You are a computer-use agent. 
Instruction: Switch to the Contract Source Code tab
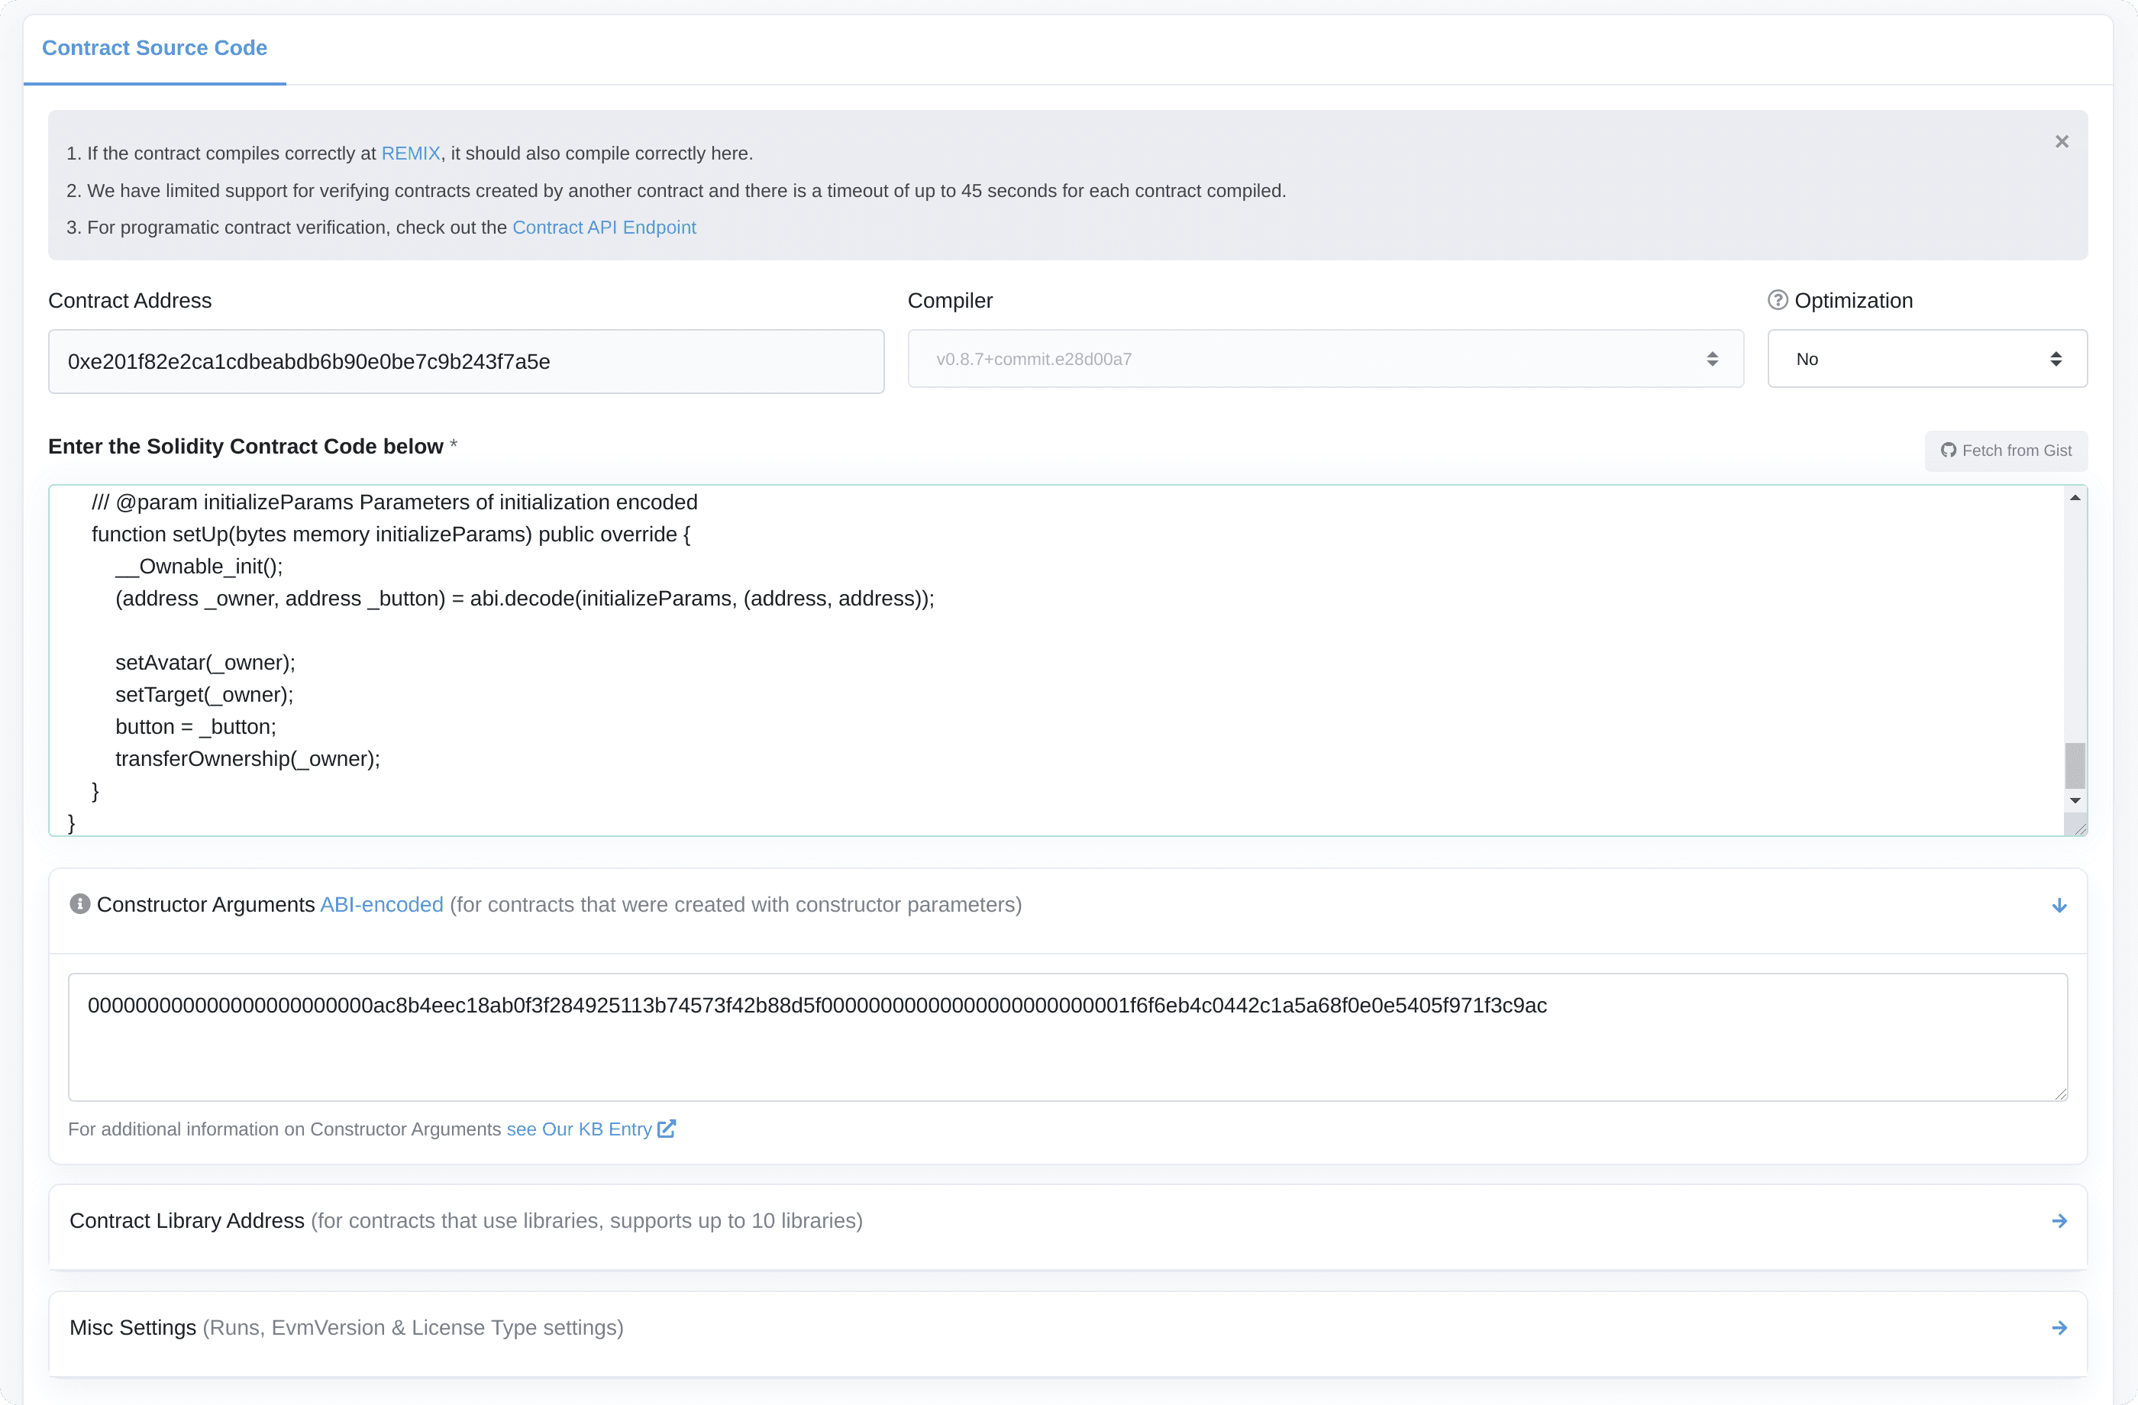(154, 47)
